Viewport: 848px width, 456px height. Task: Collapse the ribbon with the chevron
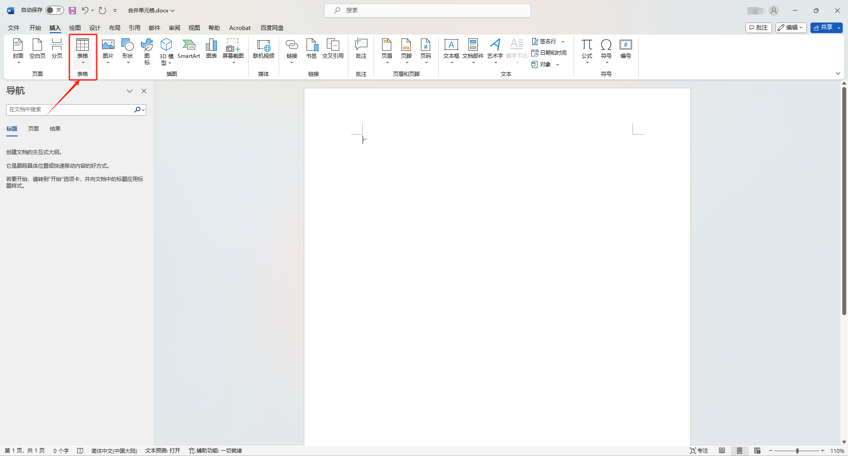838,73
